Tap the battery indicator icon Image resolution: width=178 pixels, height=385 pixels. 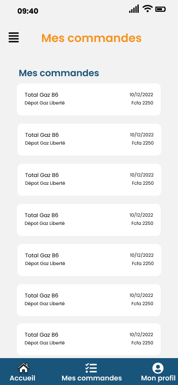(x=160, y=9)
